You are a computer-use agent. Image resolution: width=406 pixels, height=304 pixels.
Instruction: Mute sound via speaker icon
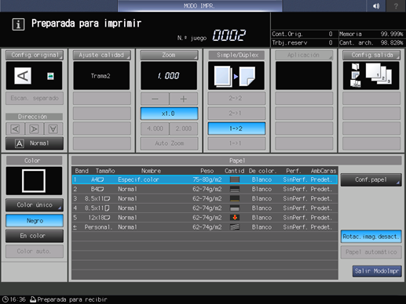[376, 5]
